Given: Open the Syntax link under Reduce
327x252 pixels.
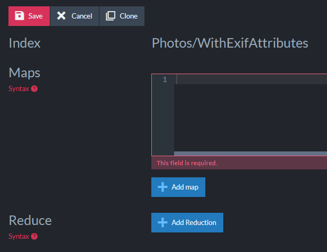Looking at the screenshot, I should [x=19, y=237].
